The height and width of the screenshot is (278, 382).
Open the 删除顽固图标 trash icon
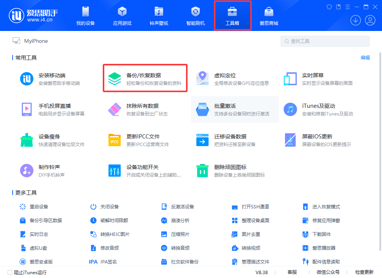(202, 171)
